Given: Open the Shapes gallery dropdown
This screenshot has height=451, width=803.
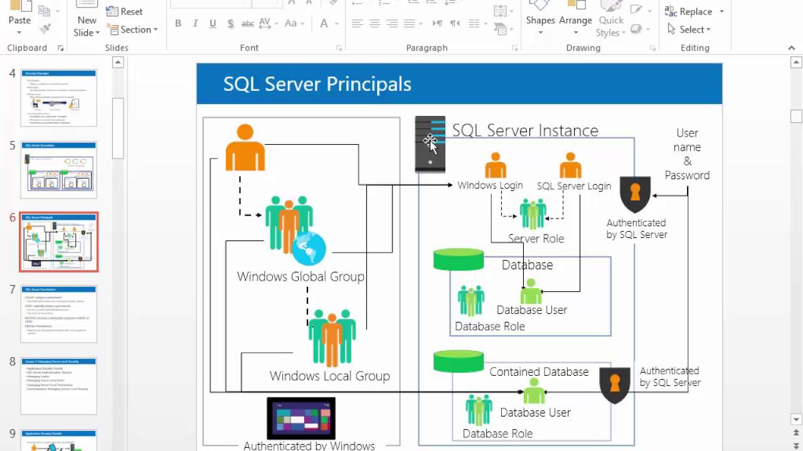Looking at the screenshot, I should pos(540,33).
